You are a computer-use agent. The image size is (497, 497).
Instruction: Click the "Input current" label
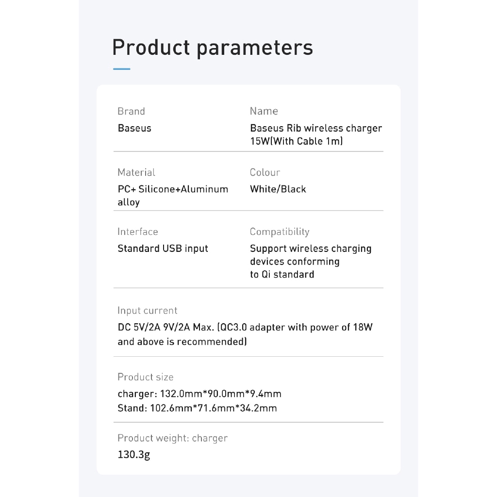click(148, 311)
